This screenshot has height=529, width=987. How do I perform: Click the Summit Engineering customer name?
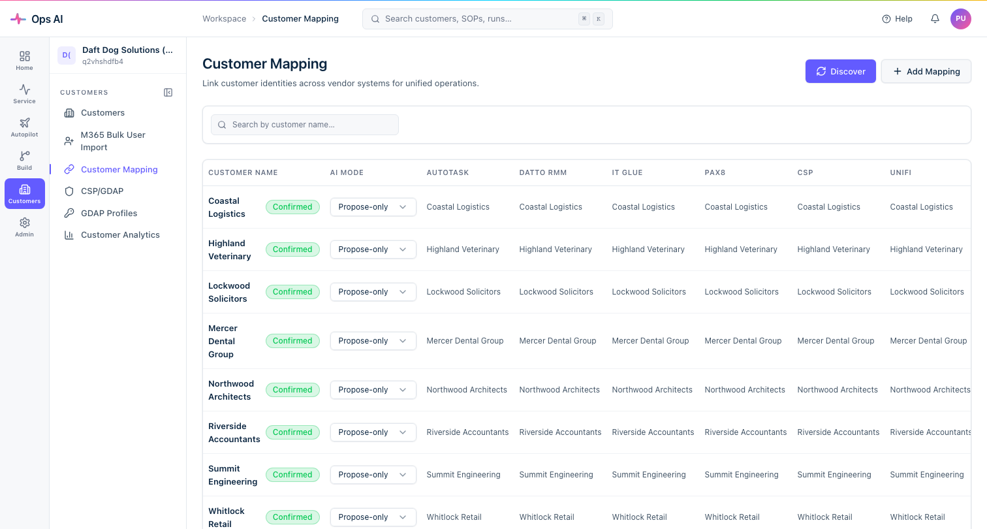233,475
